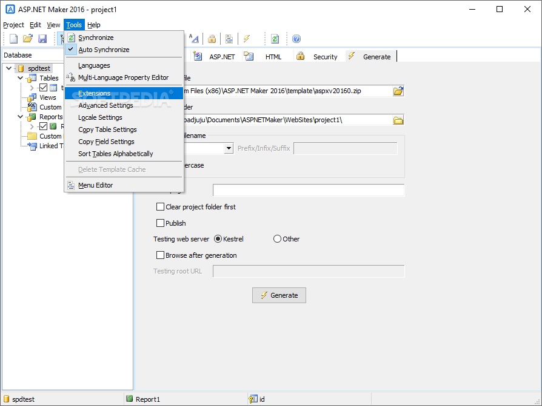542x406 pixels.
Task: Toggle Auto Synchronize menu option
Action: 124,50
